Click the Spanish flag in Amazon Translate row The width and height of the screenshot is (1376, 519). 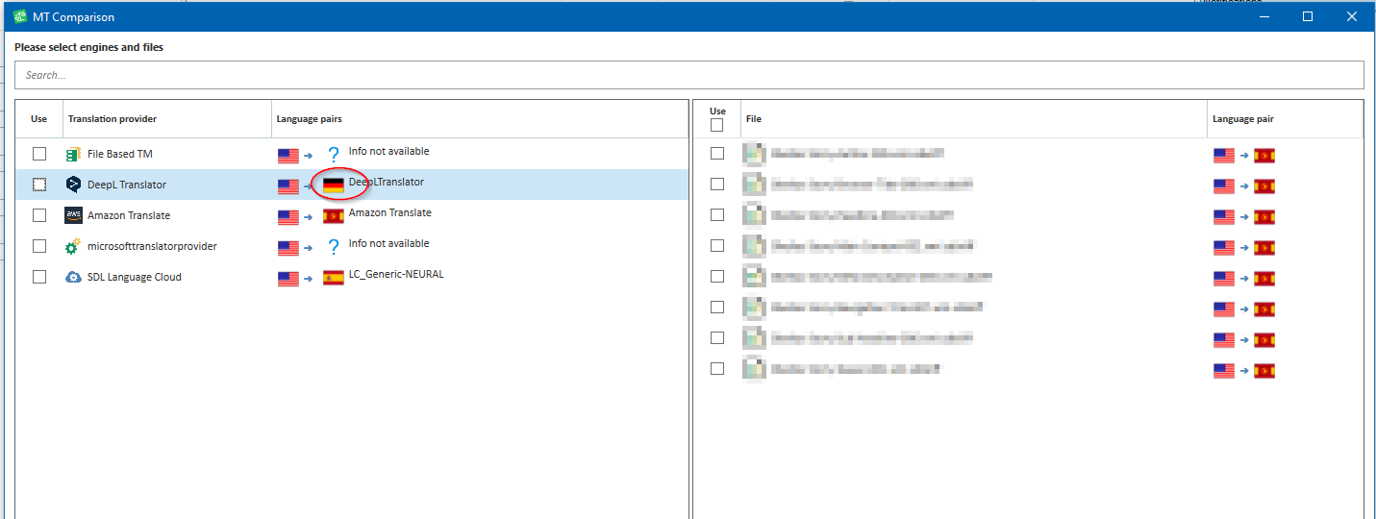point(334,216)
